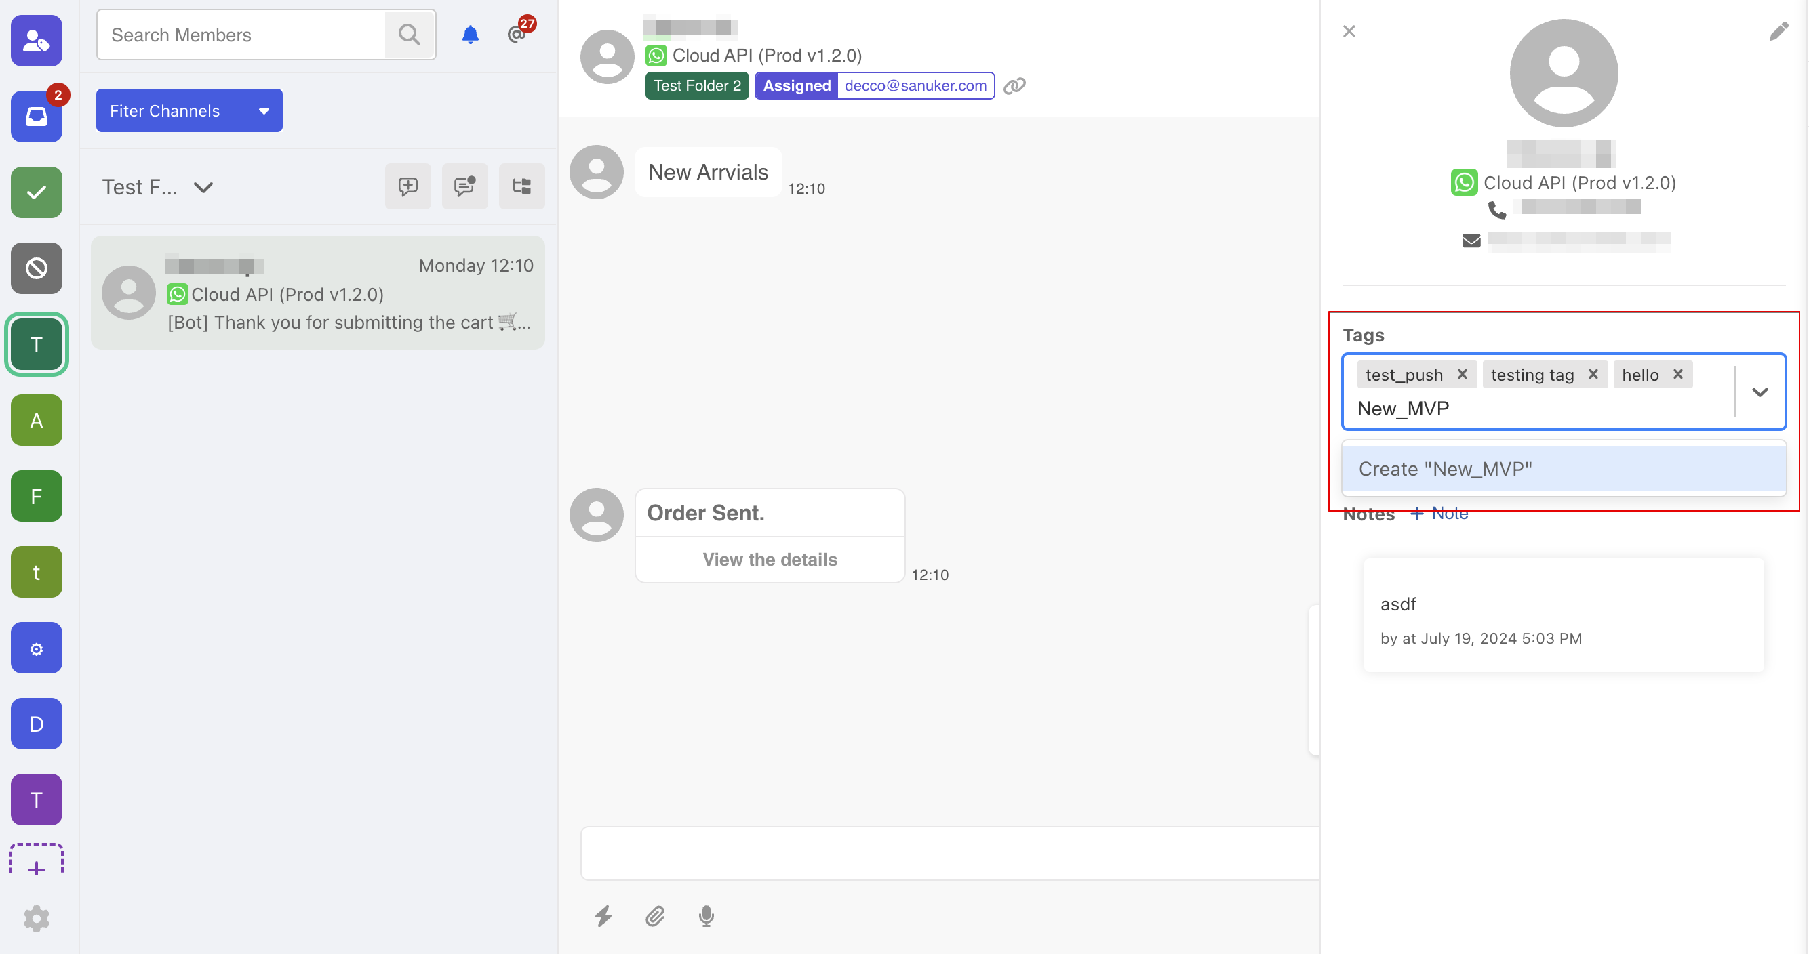Click the View the details button
Screen dimensions: 1809x954
coord(770,560)
